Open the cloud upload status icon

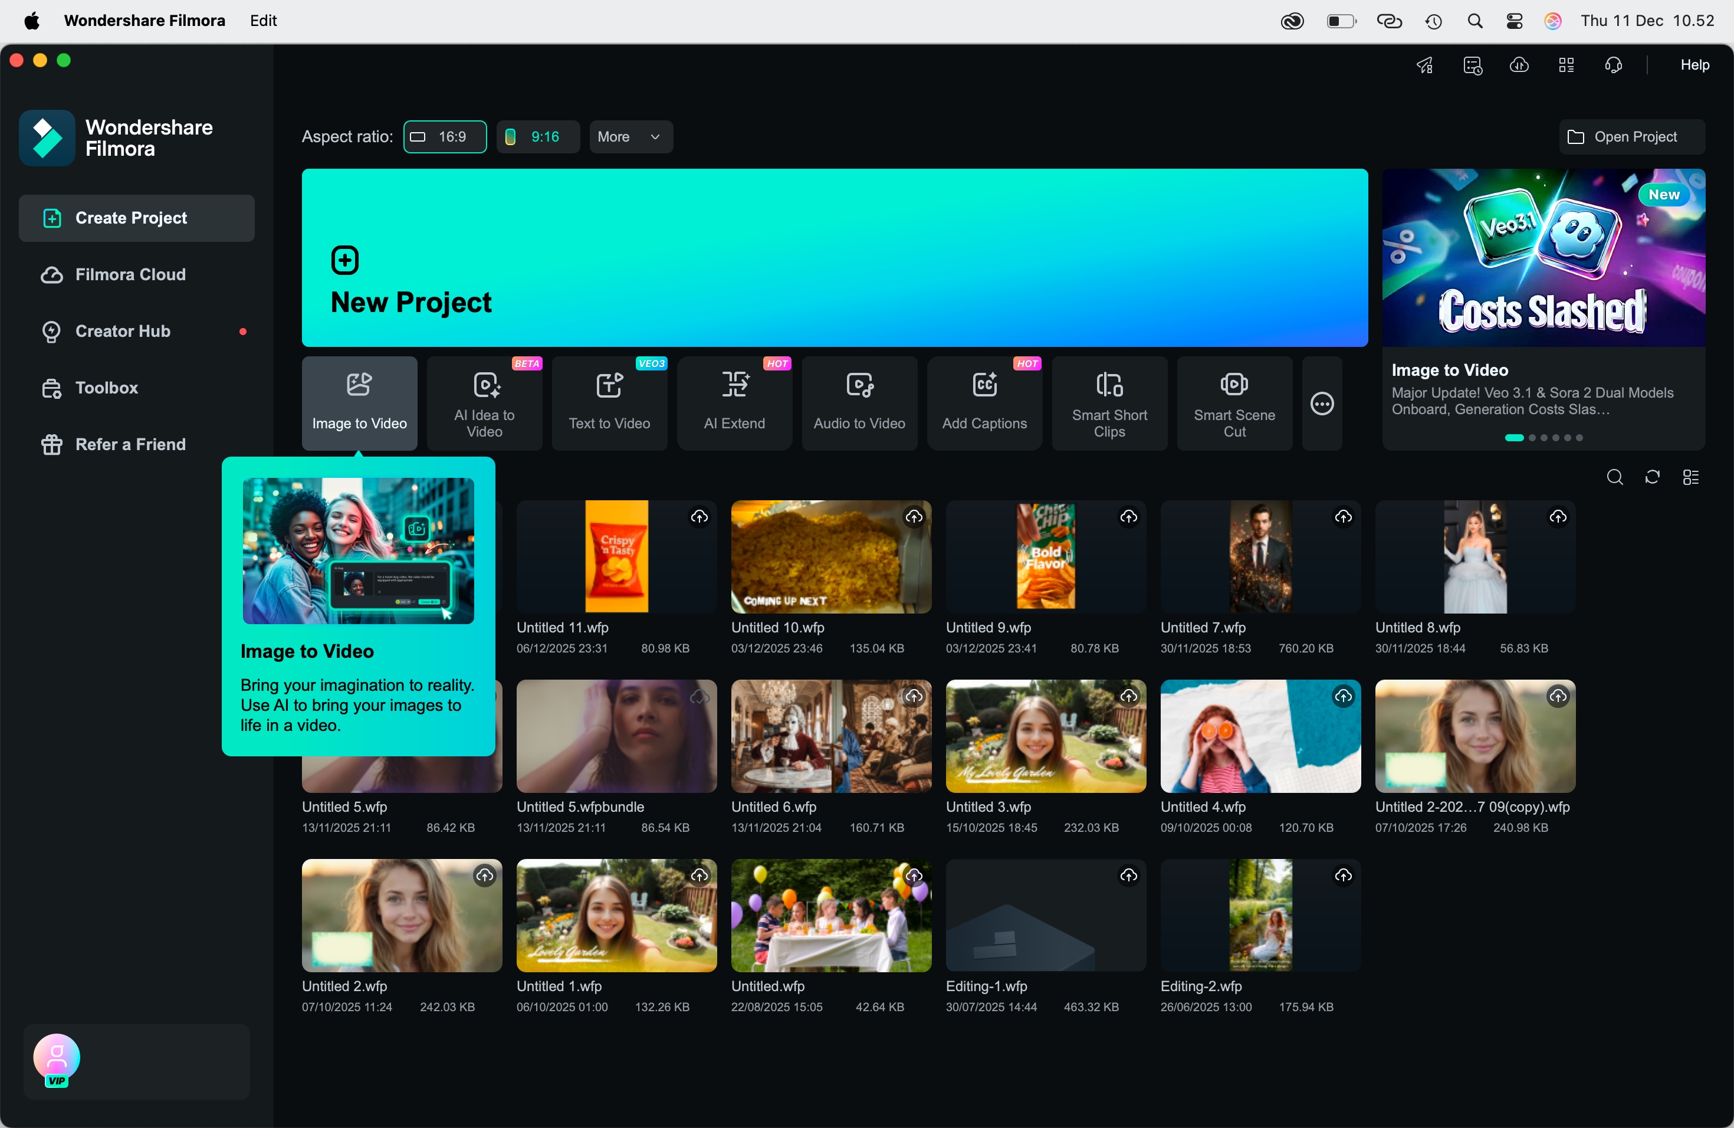1519,65
